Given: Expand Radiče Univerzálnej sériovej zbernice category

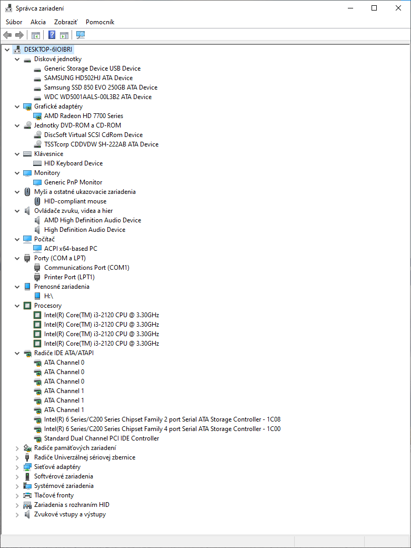Looking at the screenshot, I should (x=17, y=457).
